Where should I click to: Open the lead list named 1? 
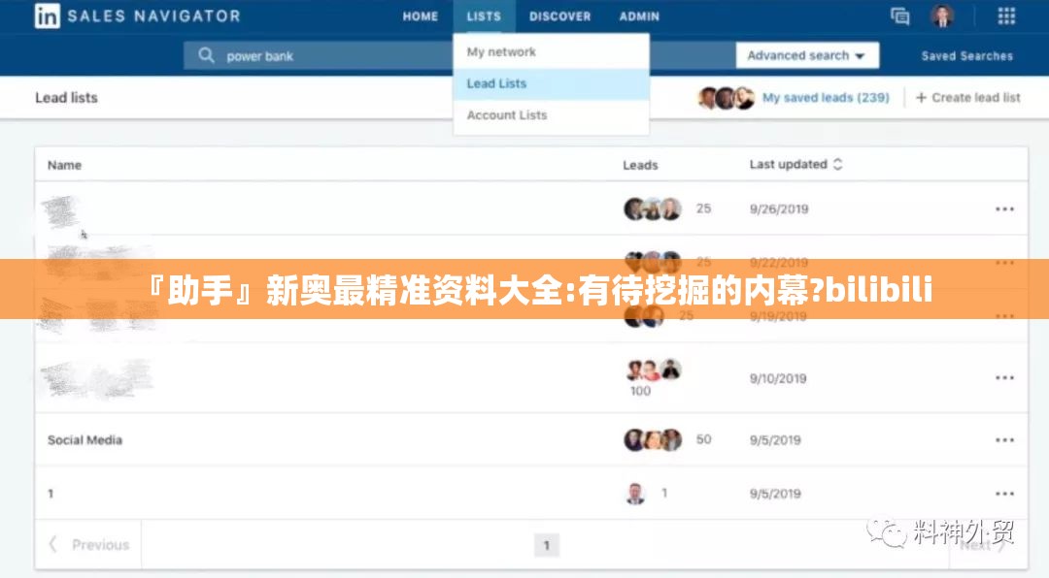[51, 494]
